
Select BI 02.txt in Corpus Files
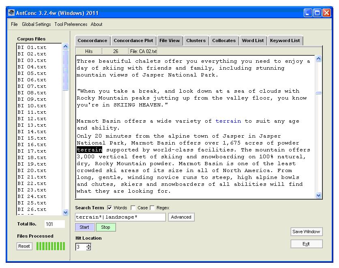pos(32,54)
